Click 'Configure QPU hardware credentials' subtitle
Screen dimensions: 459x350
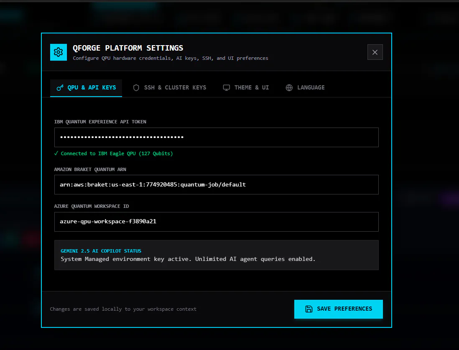point(171,58)
